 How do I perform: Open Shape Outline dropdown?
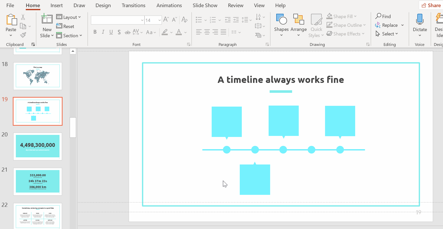[x=346, y=25]
